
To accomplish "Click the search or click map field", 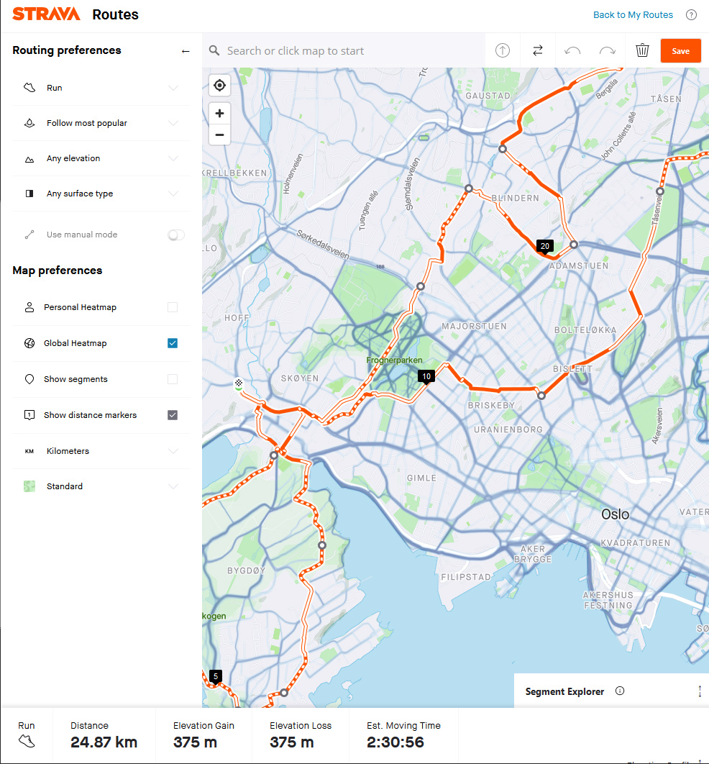I will click(x=343, y=50).
